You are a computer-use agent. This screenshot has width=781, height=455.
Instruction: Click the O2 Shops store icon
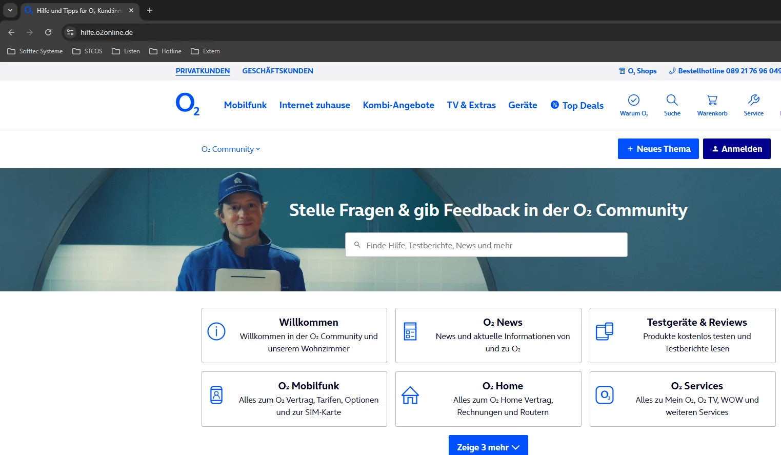click(x=622, y=71)
